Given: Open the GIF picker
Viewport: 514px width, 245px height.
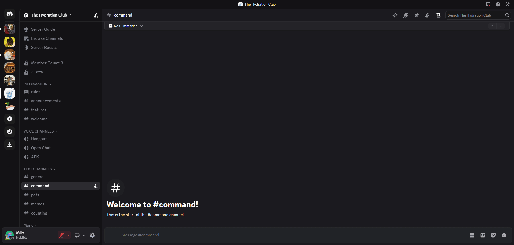Looking at the screenshot, I should coord(483,235).
